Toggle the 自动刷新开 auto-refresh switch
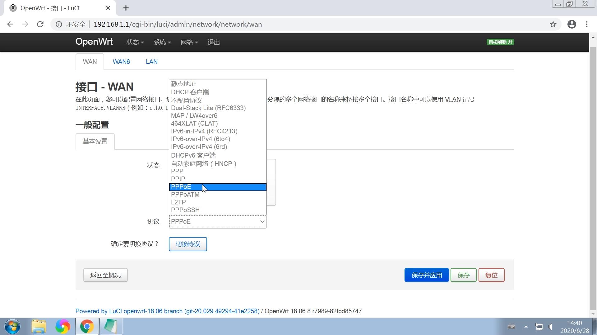 tap(500, 42)
